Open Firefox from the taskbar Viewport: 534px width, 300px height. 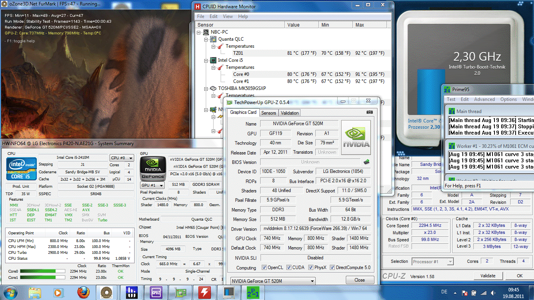[83, 292]
